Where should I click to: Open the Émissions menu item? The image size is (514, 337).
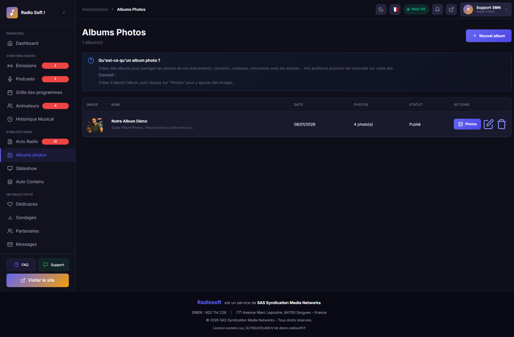pyautogui.click(x=26, y=66)
